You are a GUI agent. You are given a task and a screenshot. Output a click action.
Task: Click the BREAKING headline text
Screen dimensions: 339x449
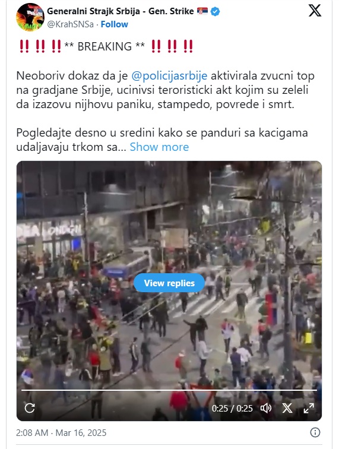(x=104, y=46)
